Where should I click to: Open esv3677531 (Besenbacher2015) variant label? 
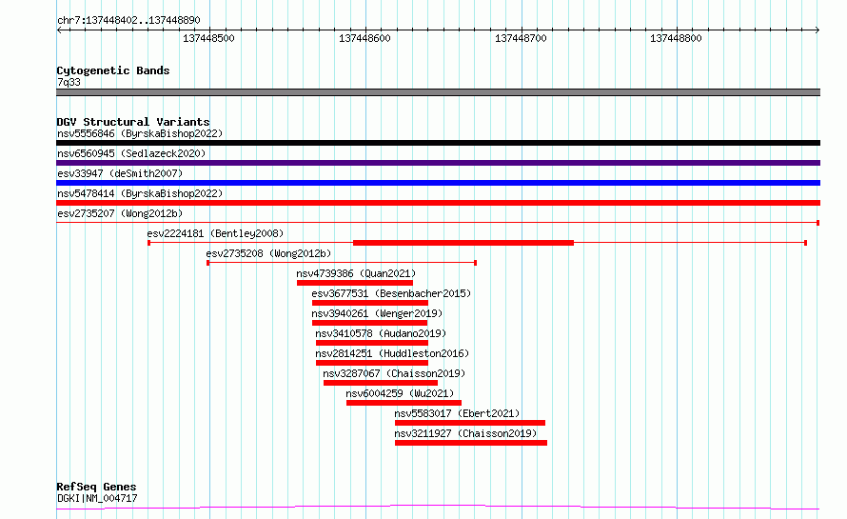(x=391, y=293)
